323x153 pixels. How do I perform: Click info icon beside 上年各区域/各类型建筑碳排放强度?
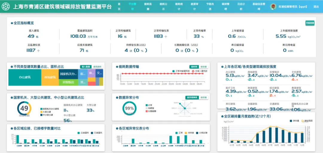pos(222,67)
